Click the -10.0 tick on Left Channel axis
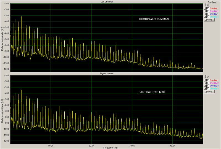The image size is (221, 149). (7, 4)
